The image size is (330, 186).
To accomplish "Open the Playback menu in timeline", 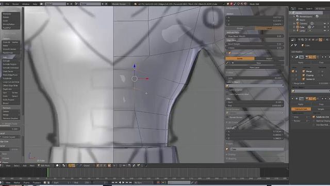I will (x=37, y=182).
